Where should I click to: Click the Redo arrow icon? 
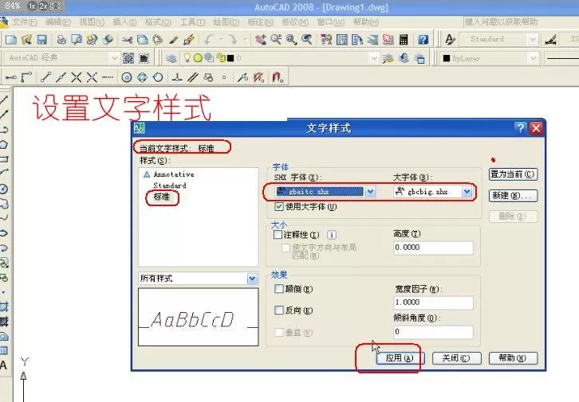(x=232, y=39)
